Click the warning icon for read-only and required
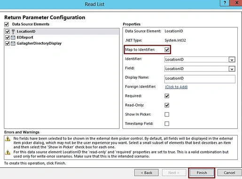Screen dimensions: 242x179 8,152
